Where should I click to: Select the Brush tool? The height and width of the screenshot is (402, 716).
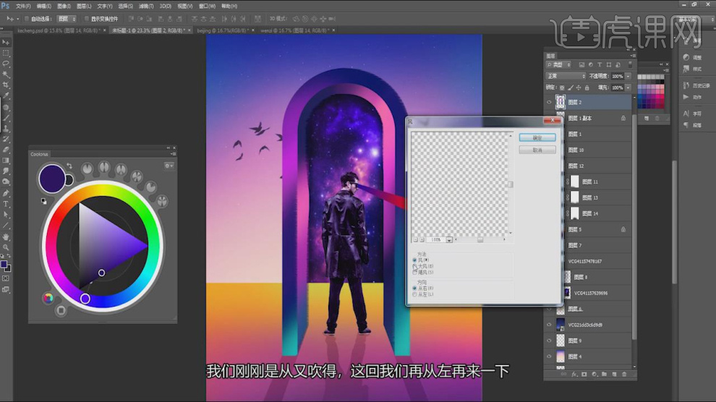6,118
